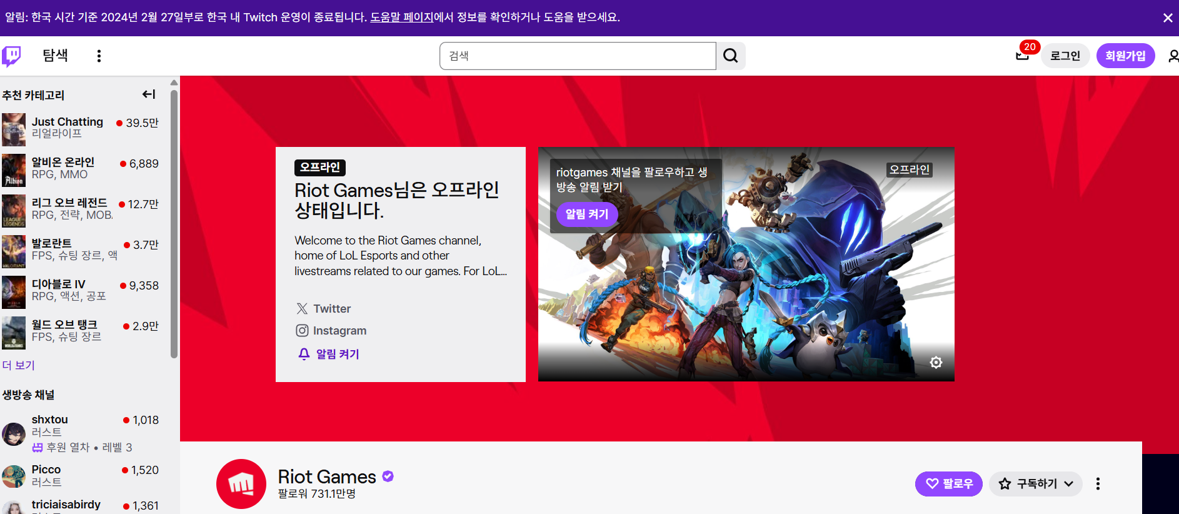Click shxtou channel avatar
The image size is (1179, 514).
(x=14, y=433)
